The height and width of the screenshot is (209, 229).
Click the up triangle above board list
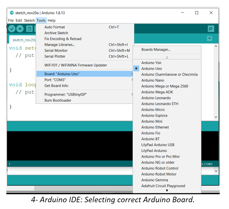tap(167, 57)
